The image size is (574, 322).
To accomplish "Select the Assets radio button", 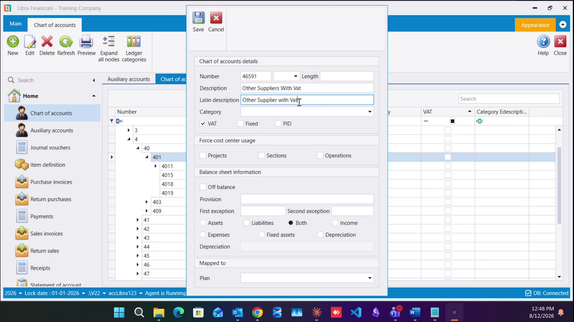I will (x=203, y=223).
